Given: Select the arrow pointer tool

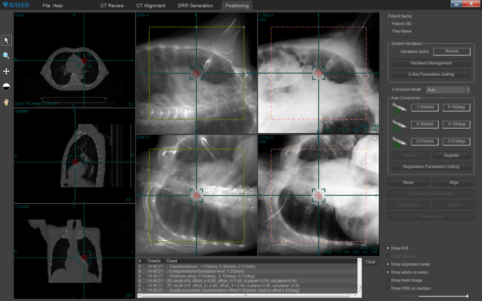Looking at the screenshot, I should (6, 40).
